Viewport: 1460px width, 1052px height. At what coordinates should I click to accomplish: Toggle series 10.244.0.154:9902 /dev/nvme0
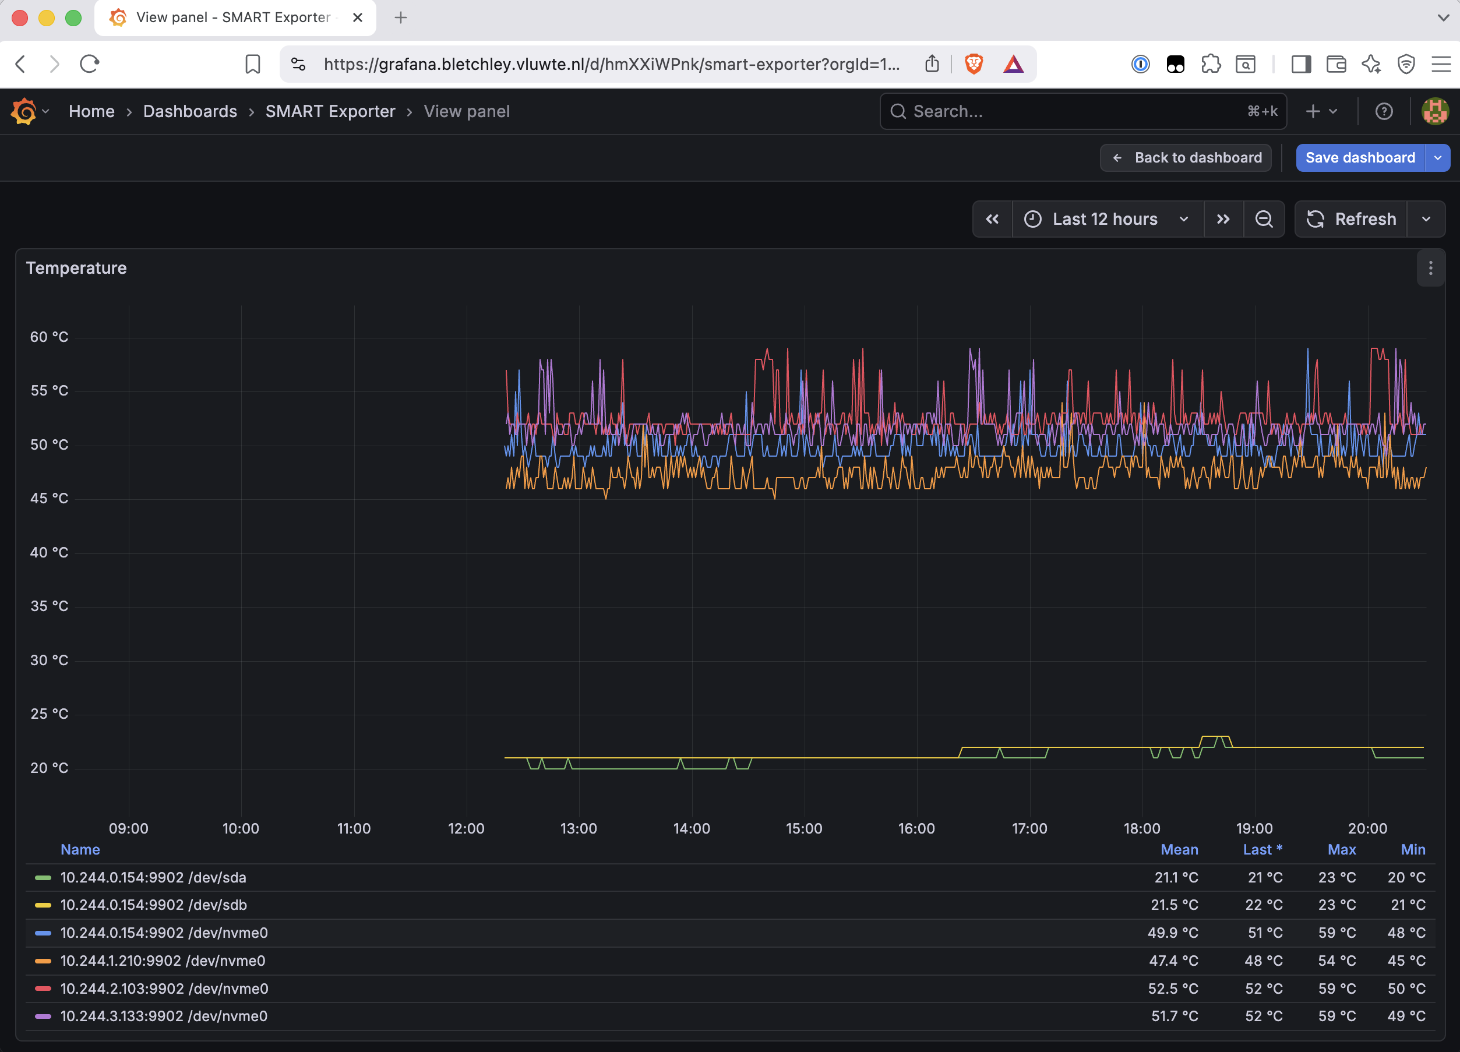(164, 933)
